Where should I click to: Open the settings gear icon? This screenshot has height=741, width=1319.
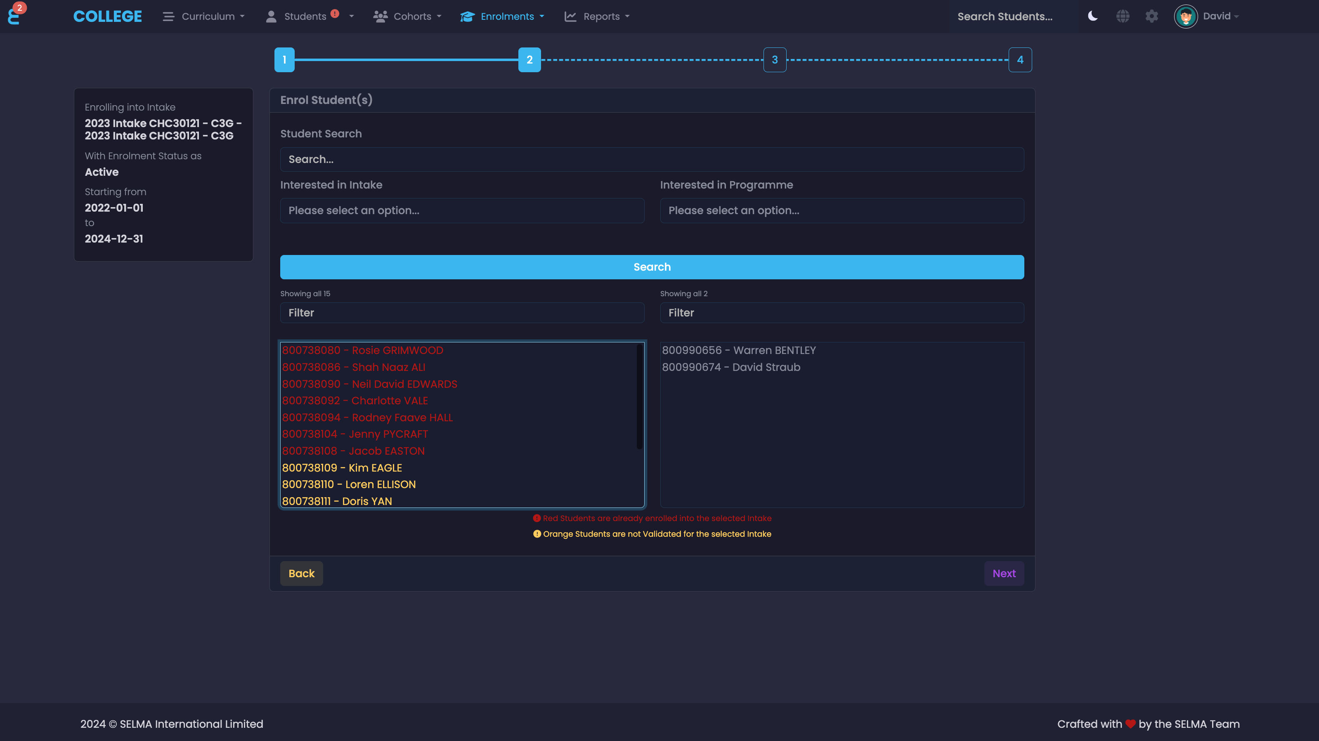coord(1151,16)
